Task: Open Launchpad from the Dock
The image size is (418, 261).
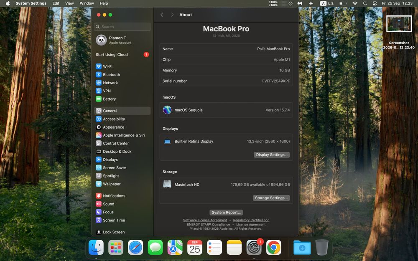Action: (116, 247)
